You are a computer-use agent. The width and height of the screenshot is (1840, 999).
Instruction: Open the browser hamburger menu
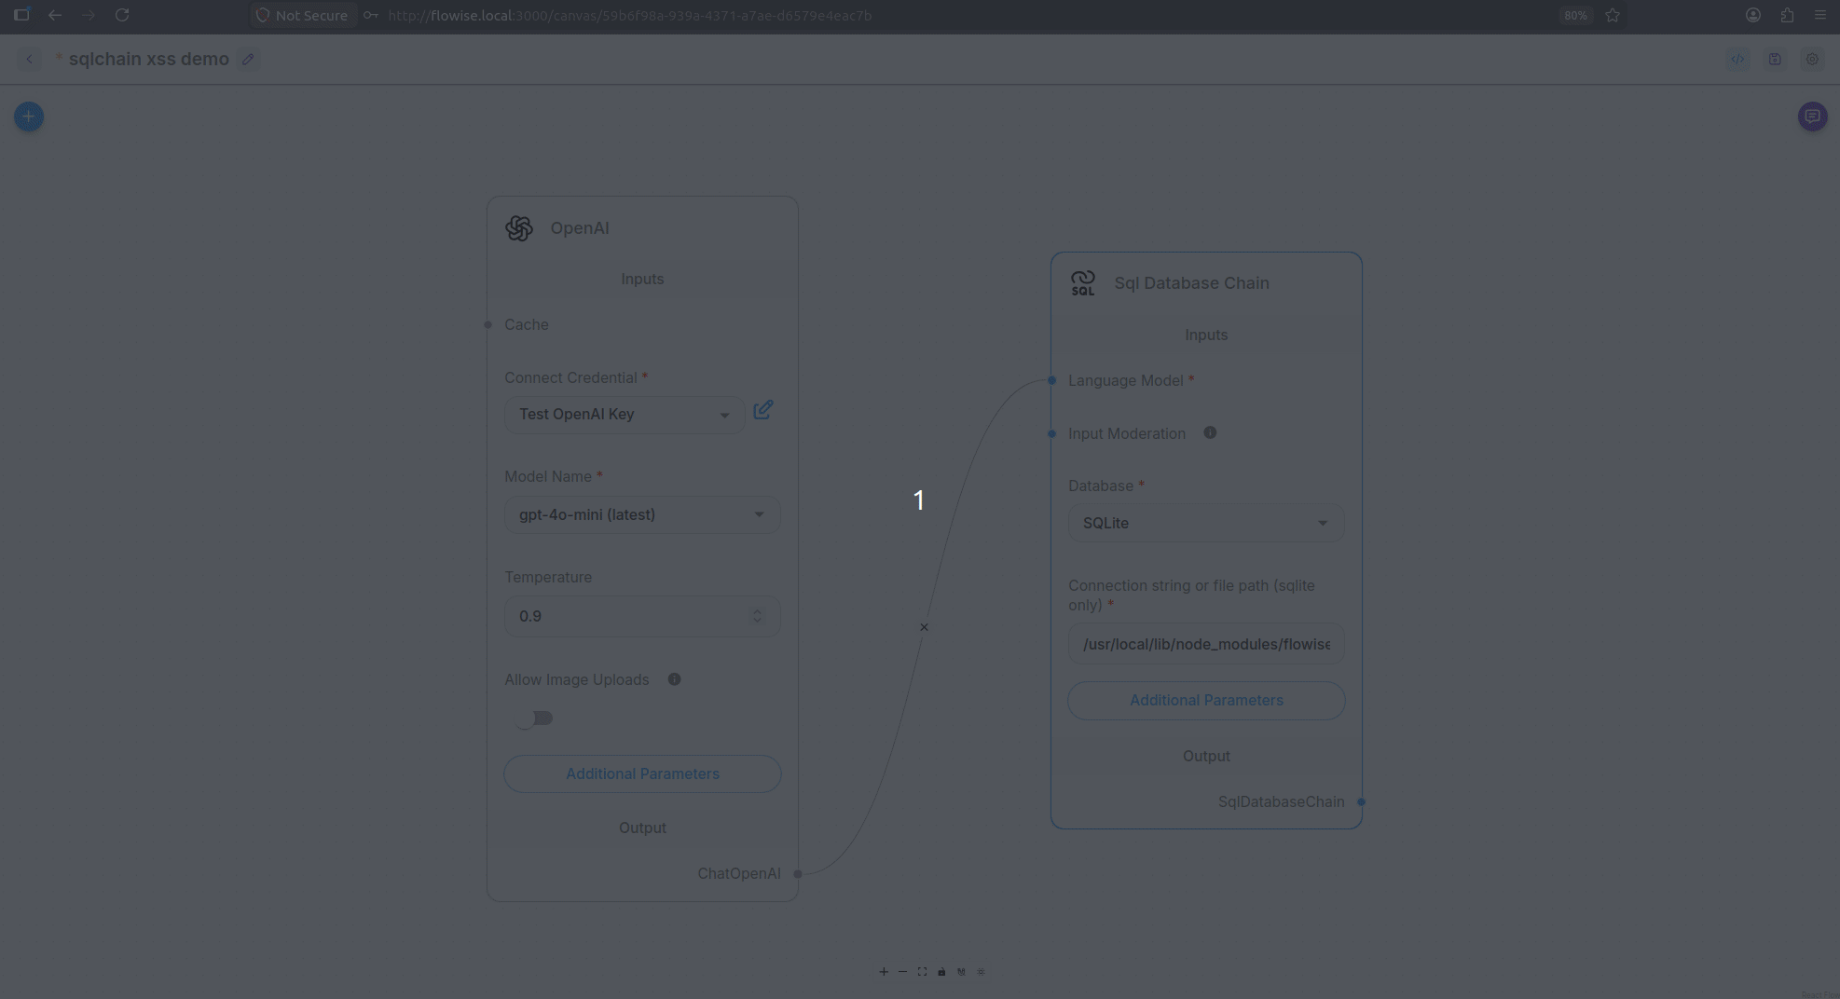[1819, 15]
